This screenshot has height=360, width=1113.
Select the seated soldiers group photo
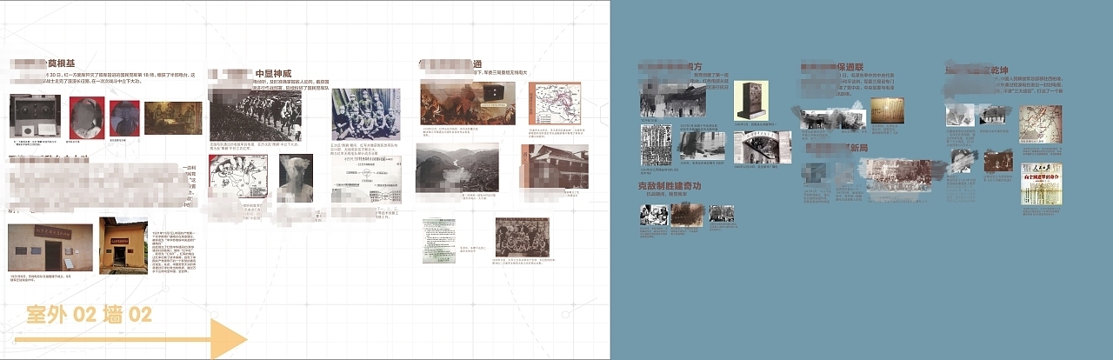tap(365, 114)
